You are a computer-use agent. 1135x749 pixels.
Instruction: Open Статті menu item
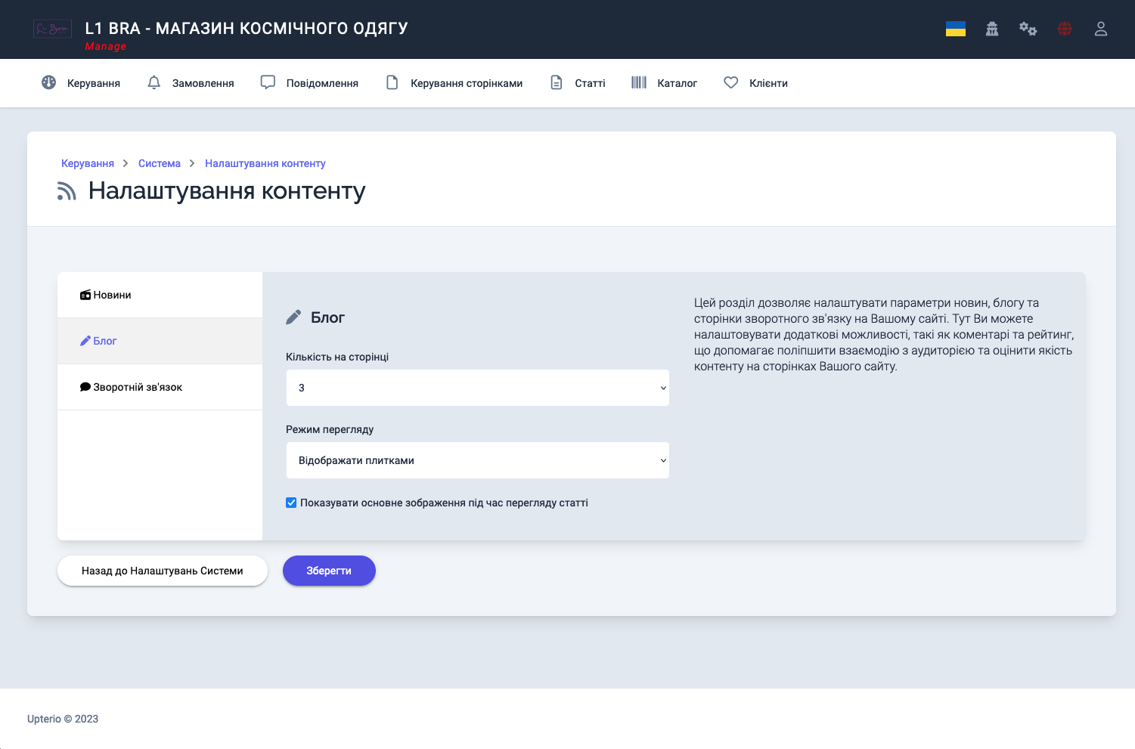click(578, 82)
